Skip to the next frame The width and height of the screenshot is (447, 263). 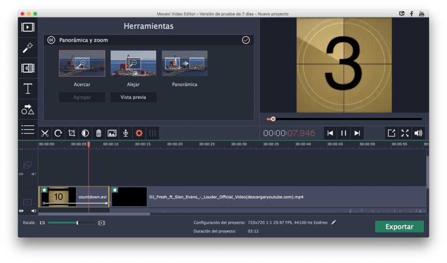click(x=357, y=133)
